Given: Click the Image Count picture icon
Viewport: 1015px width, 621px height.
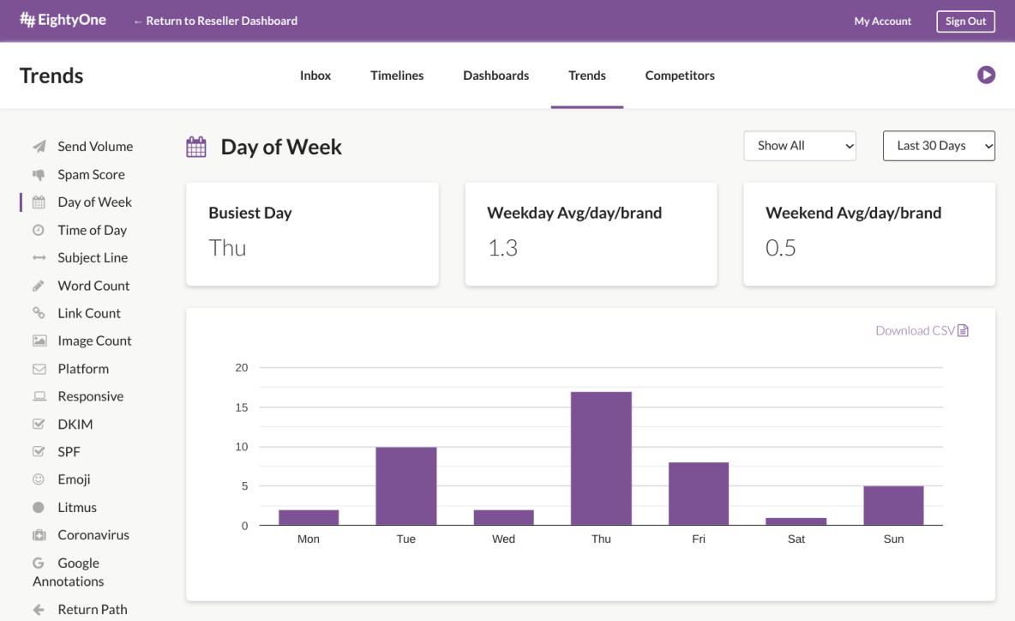Looking at the screenshot, I should 39,341.
